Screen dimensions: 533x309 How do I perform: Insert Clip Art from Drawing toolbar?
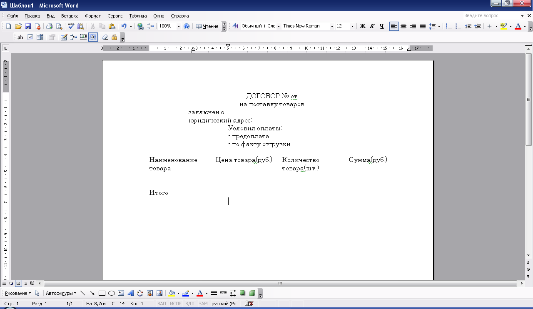(149, 293)
